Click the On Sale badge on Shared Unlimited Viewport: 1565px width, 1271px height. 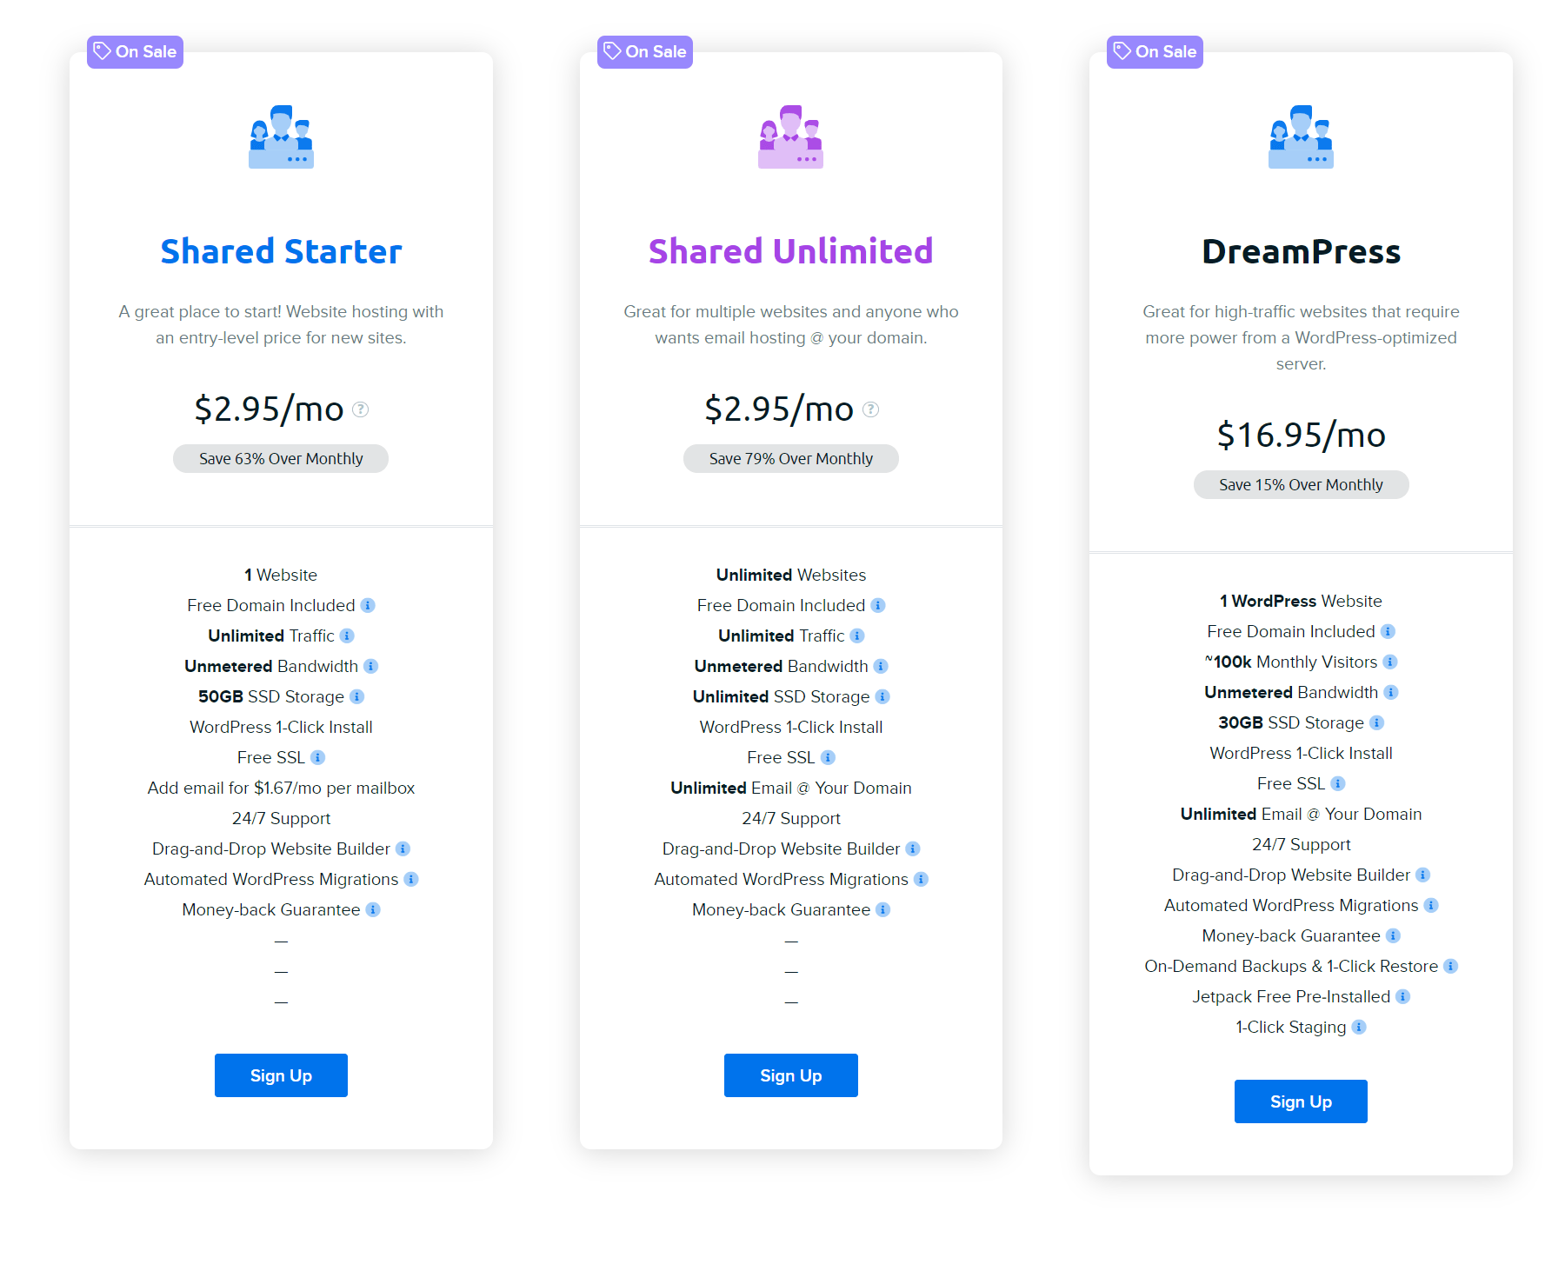coord(645,52)
